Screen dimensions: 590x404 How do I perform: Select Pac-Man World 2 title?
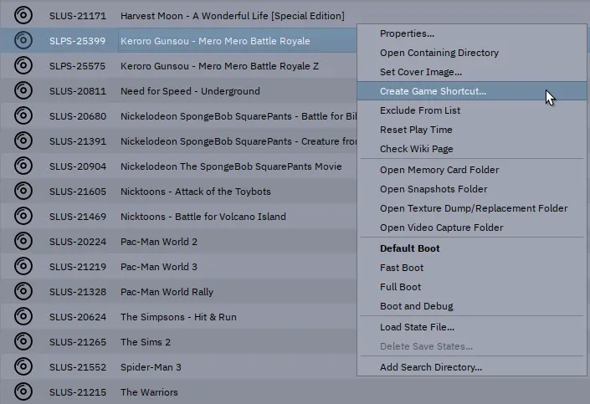159,242
